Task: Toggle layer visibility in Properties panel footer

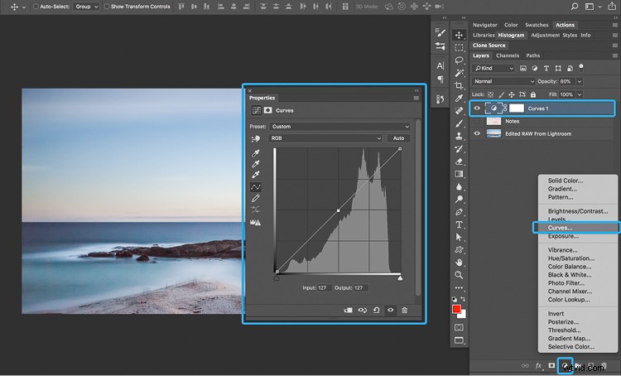Action: pyautogui.click(x=391, y=311)
